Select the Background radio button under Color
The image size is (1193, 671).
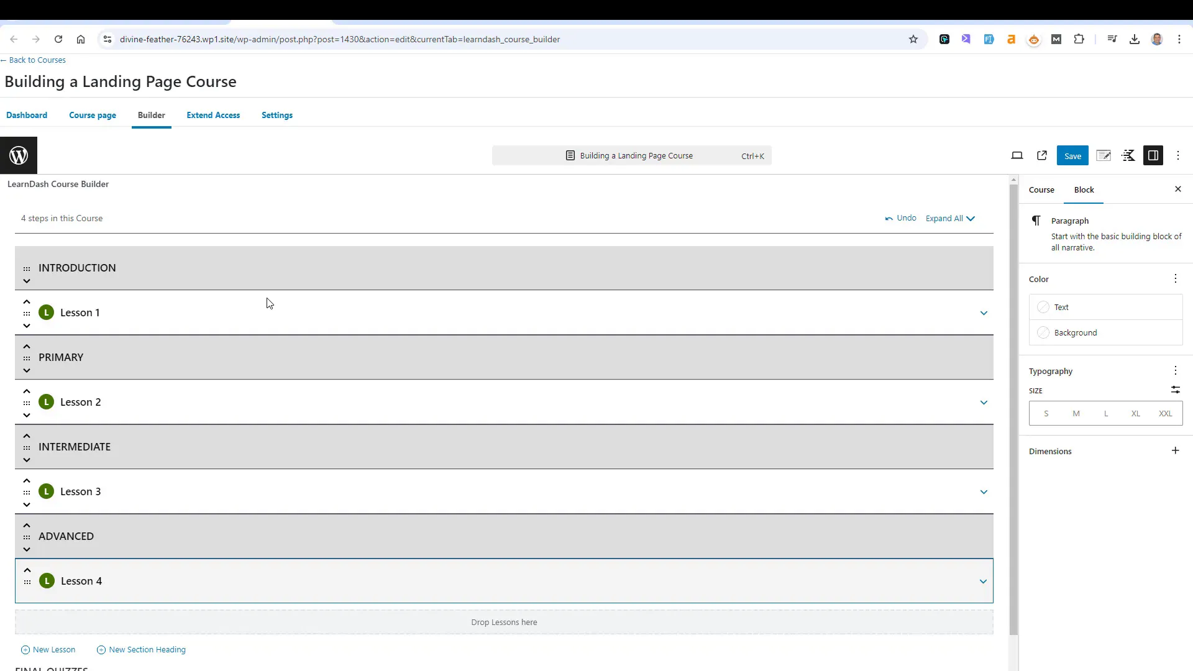[1043, 332]
